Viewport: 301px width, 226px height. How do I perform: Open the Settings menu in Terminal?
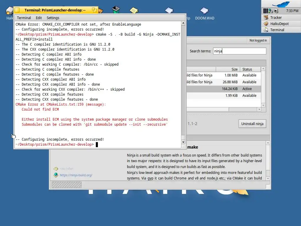[53, 18]
